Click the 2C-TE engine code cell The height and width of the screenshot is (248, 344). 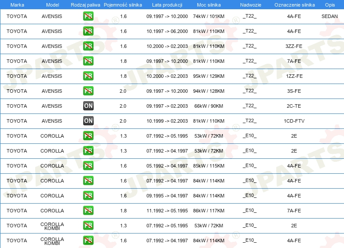coord(294,106)
